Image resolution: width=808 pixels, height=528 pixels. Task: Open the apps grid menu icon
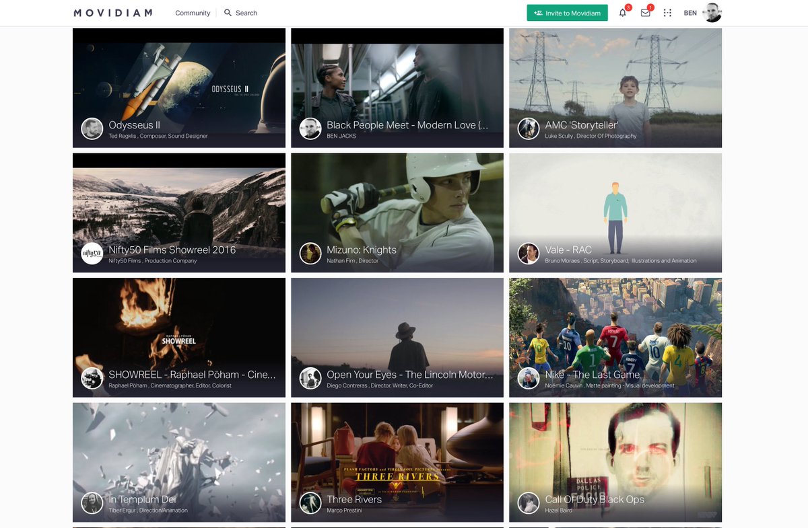(x=667, y=13)
